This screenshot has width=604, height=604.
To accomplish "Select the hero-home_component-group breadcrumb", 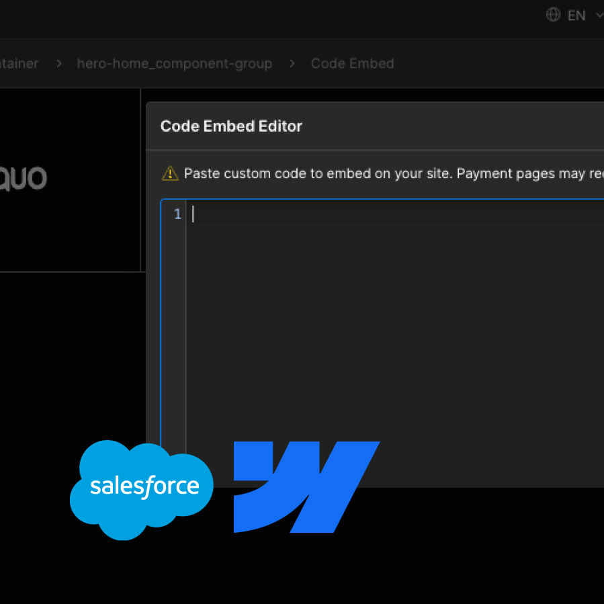I will [175, 64].
